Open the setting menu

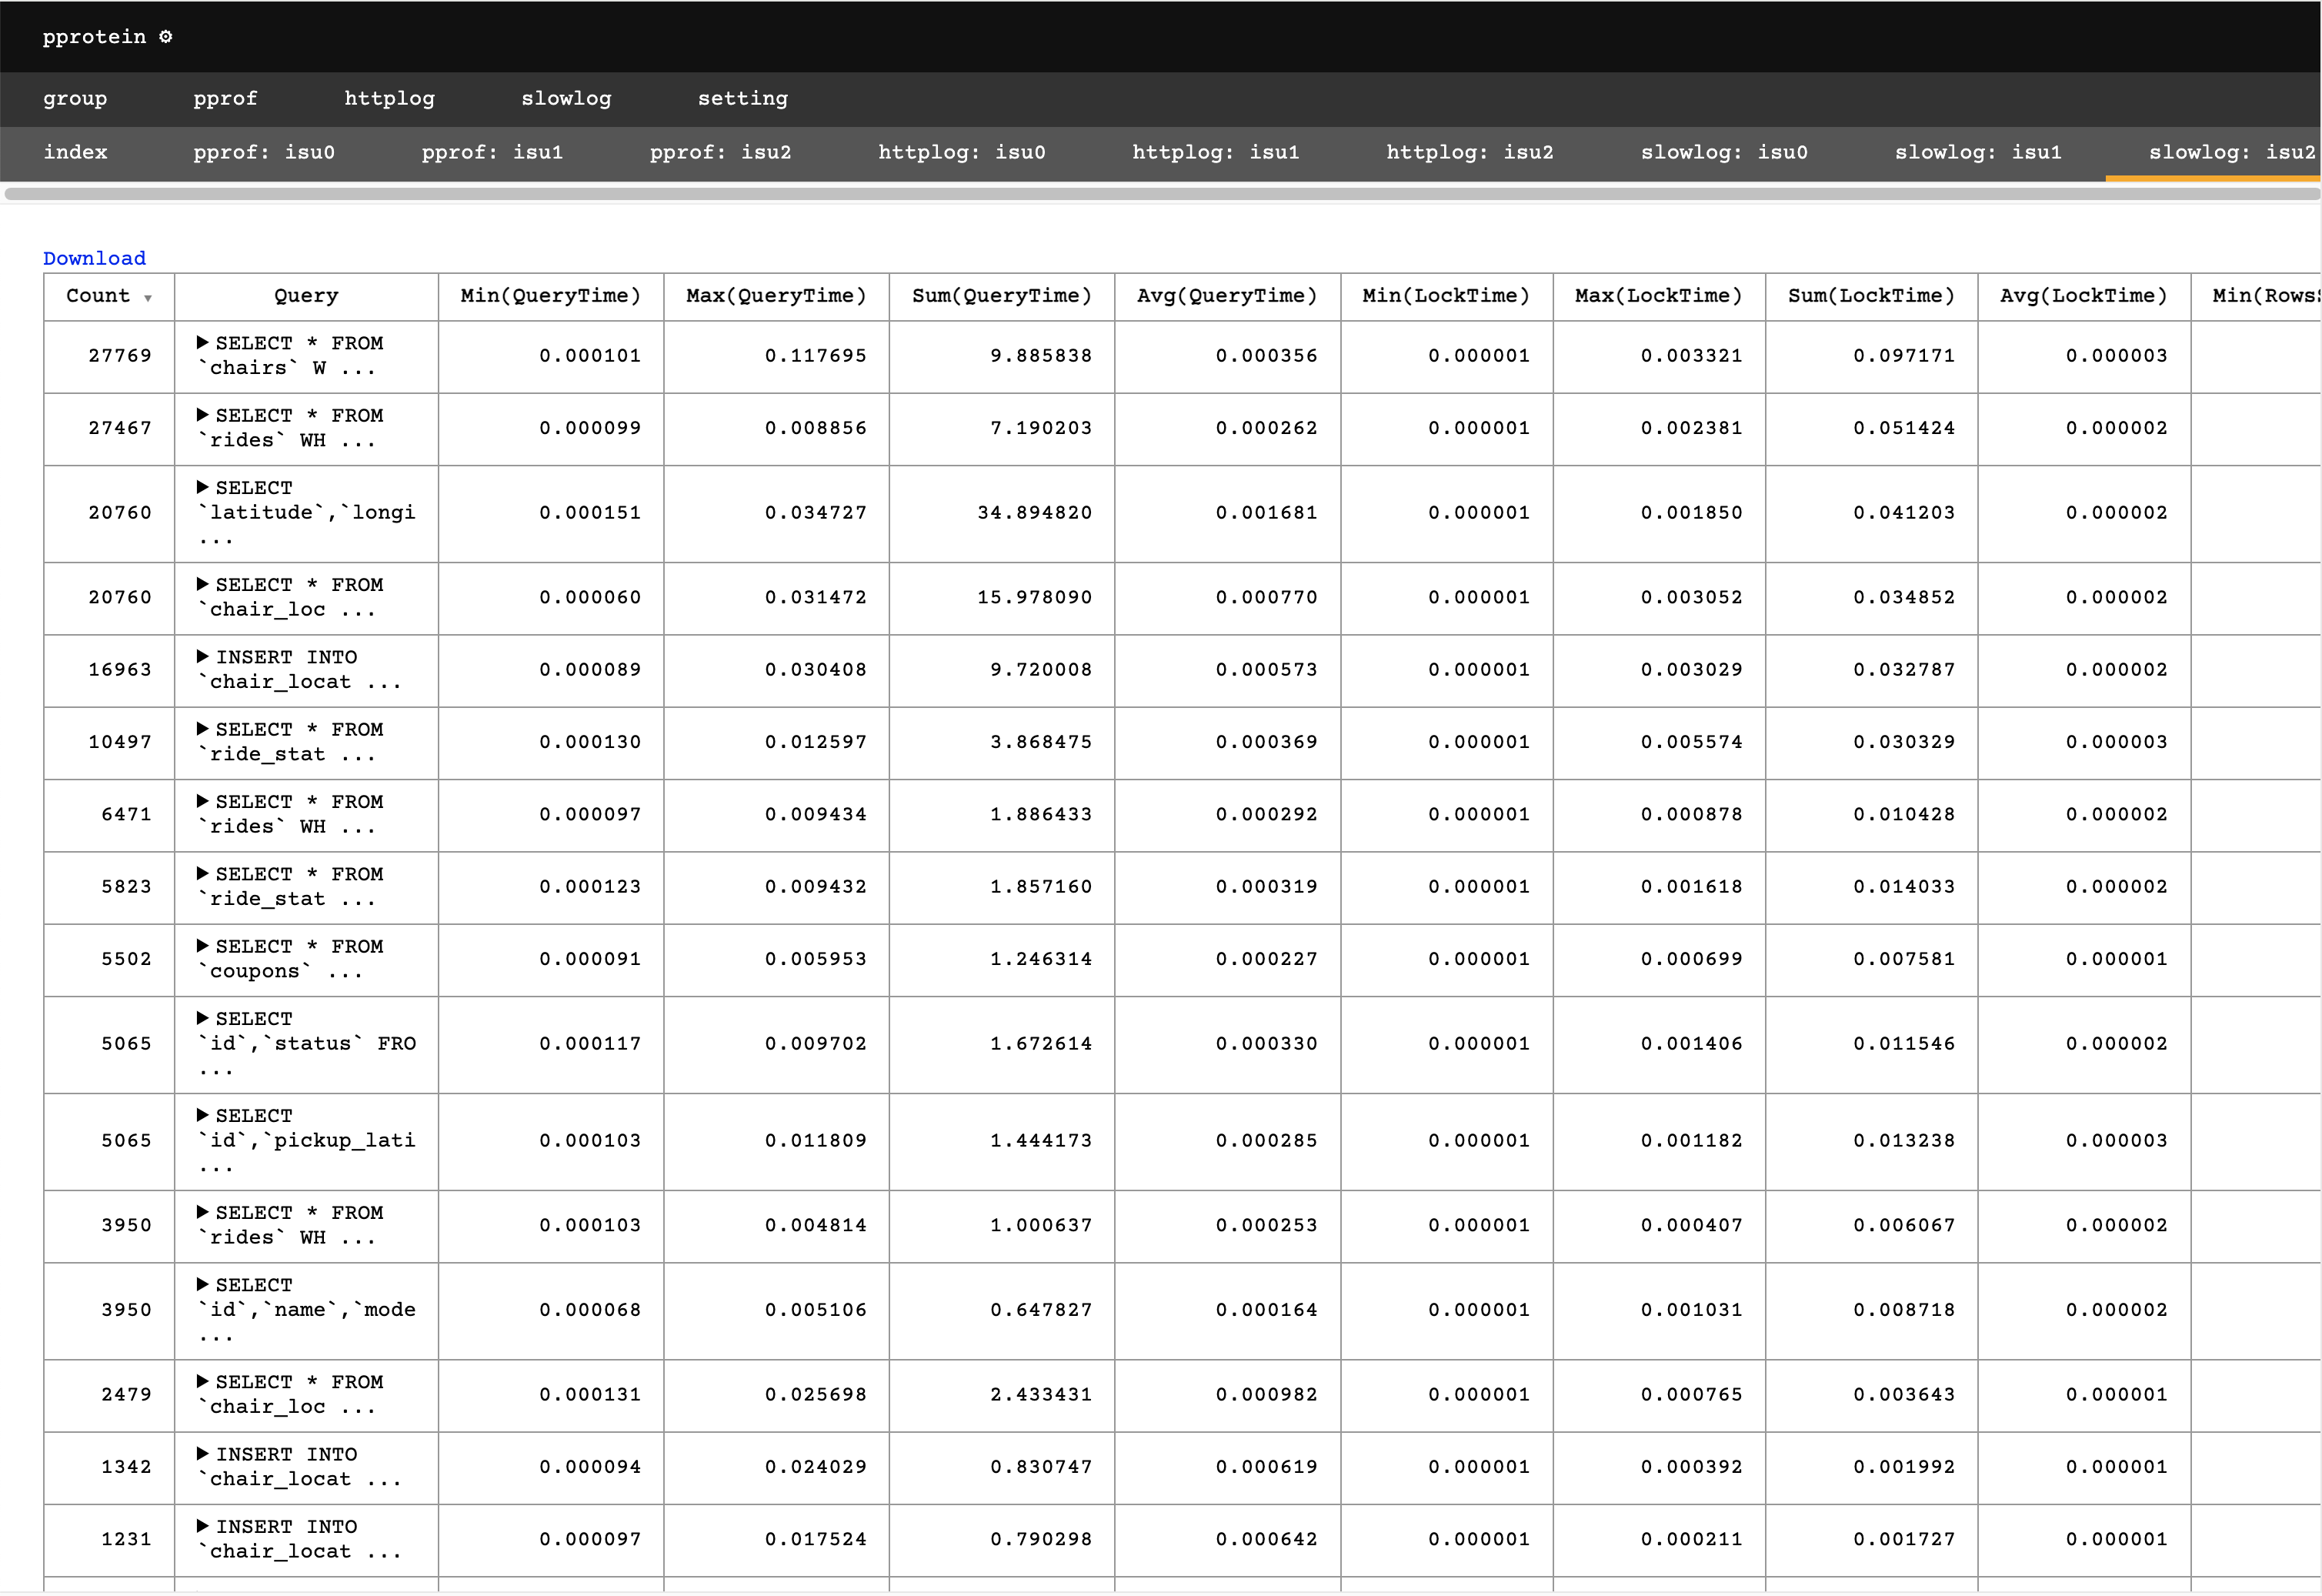pyautogui.click(x=742, y=98)
